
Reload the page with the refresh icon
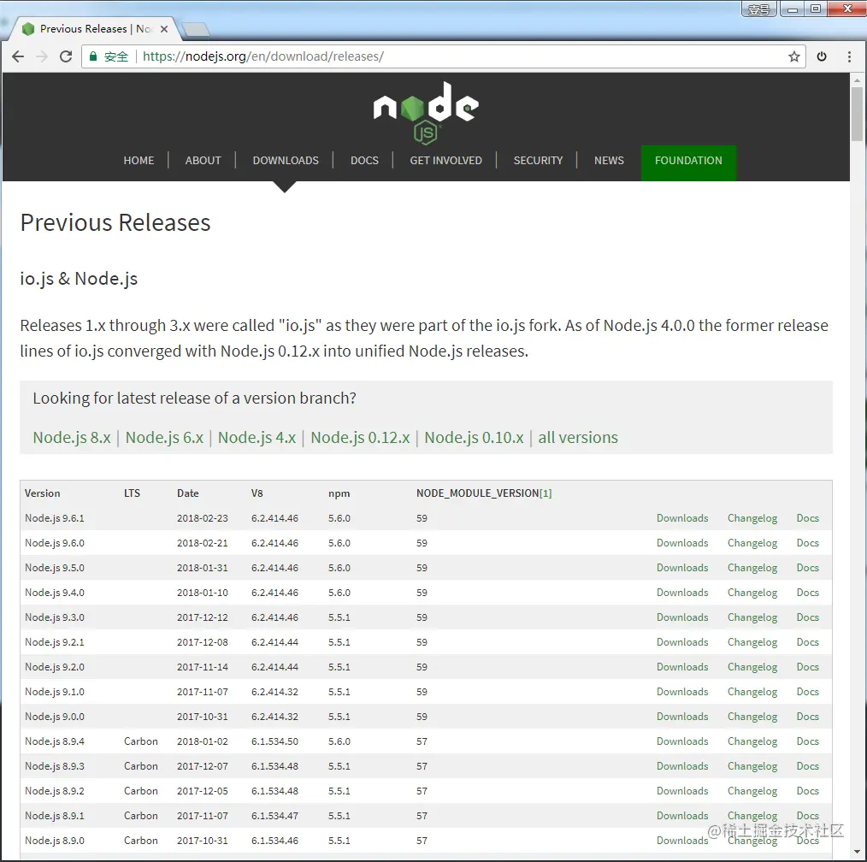pos(66,56)
